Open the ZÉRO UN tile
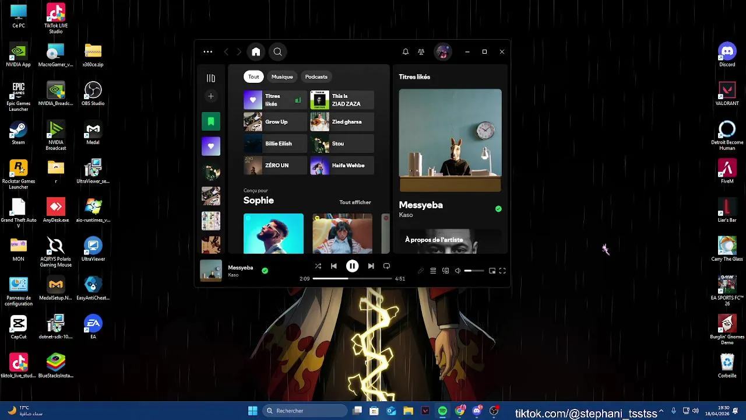The height and width of the screenshot is (420, 746). tap(275, 166)
